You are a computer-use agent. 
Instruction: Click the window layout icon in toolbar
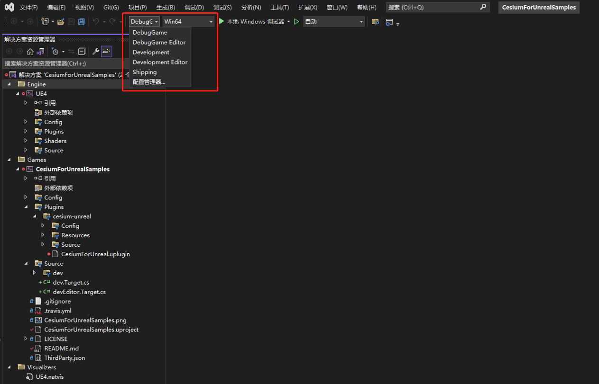pos(389,22)
